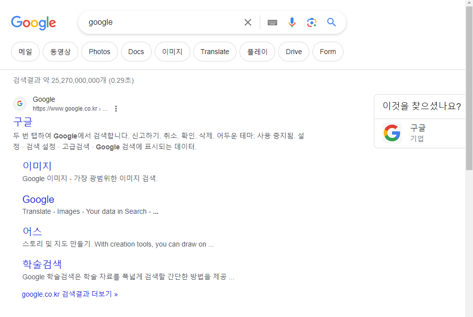Open the 구글 main result title link
473x317 pixels.
tap(23, 122)
